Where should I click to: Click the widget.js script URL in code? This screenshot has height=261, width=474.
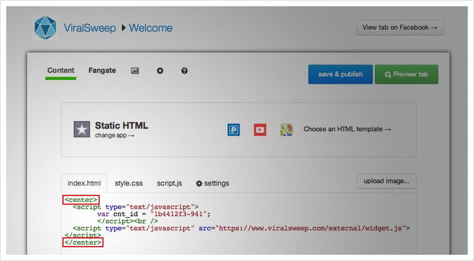[x=311, y=228]
